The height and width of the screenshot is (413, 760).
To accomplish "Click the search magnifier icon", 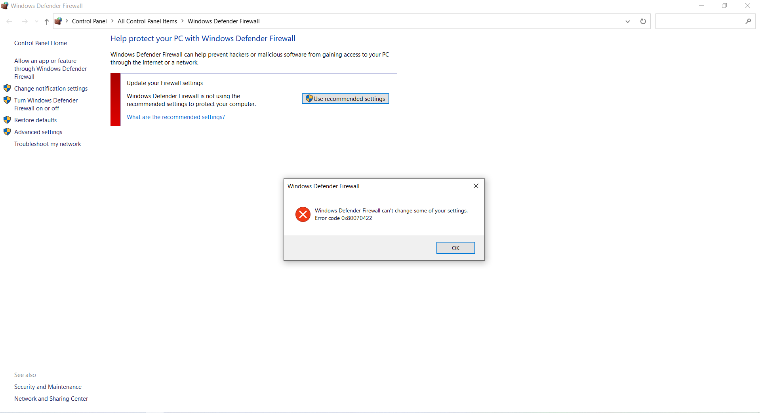I will pos(748,21).
